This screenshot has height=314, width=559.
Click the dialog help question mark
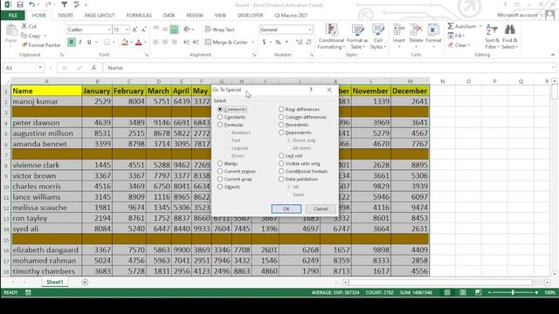(311, 90)
